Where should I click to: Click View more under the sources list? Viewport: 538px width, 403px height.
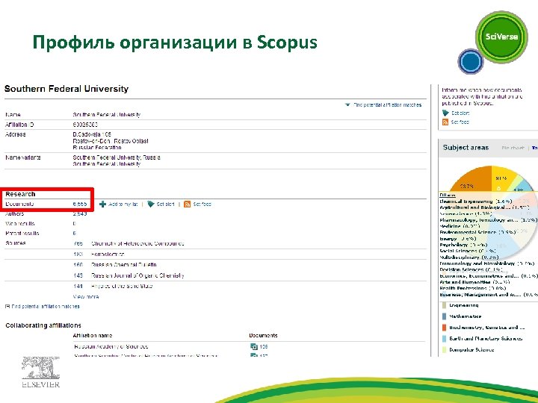click(86, 297)
